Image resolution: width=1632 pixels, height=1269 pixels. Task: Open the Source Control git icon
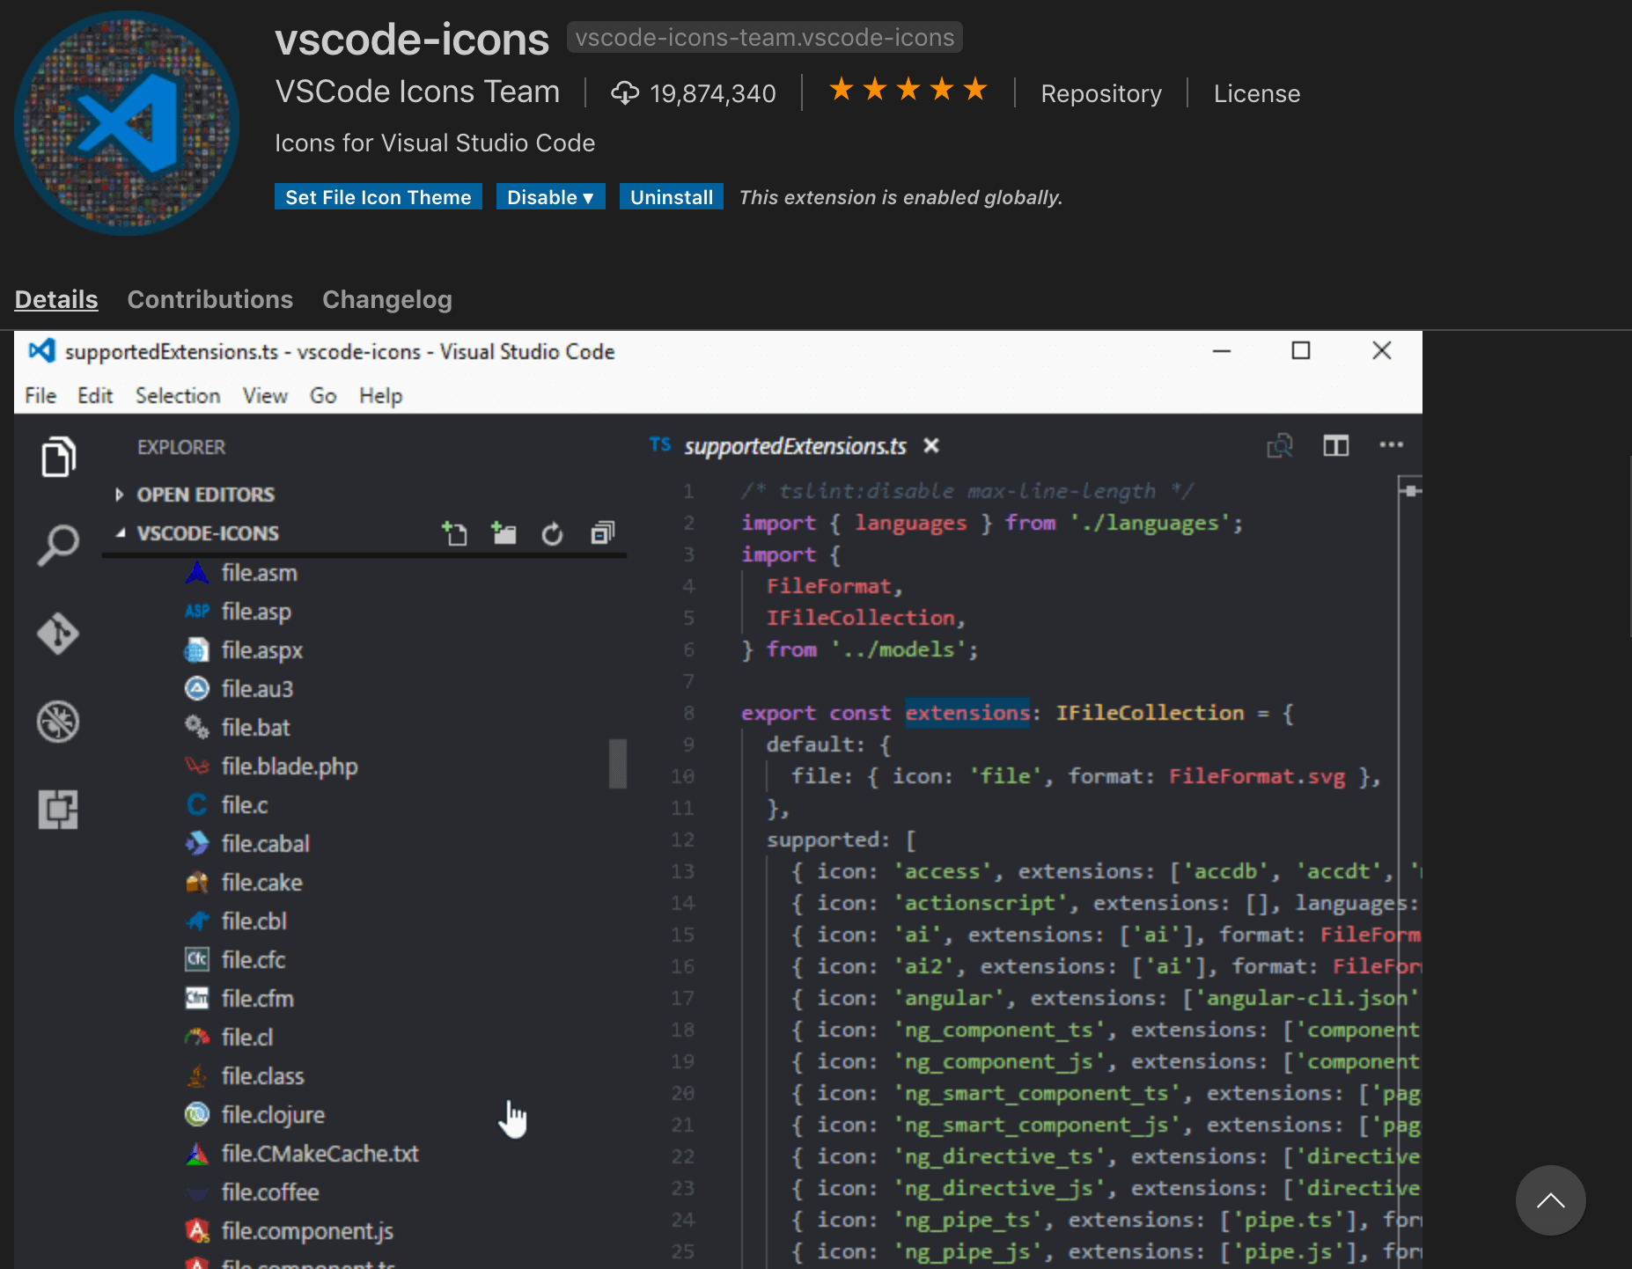58,634
